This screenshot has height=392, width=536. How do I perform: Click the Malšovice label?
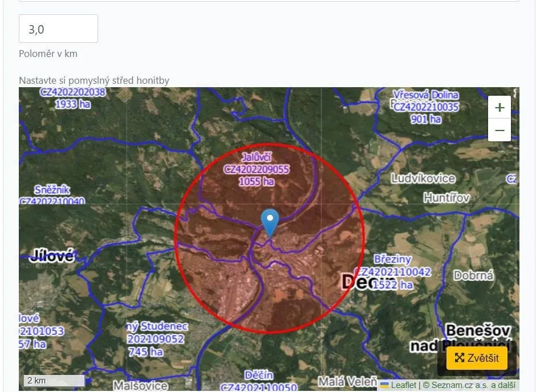(x=140, y=386)
